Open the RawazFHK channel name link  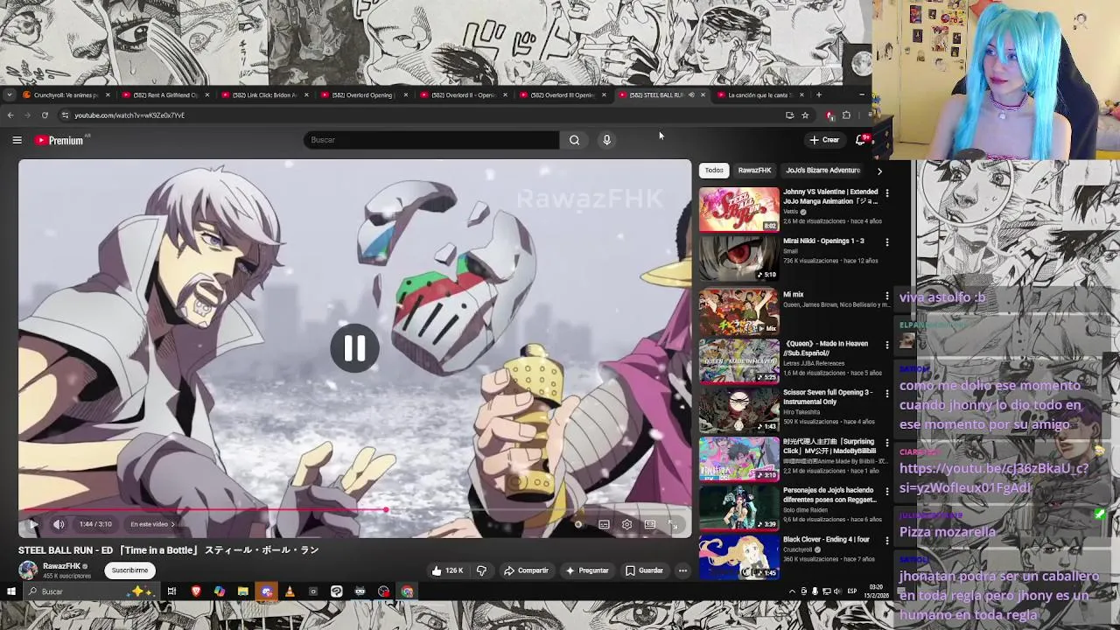[x=61, y=566]
